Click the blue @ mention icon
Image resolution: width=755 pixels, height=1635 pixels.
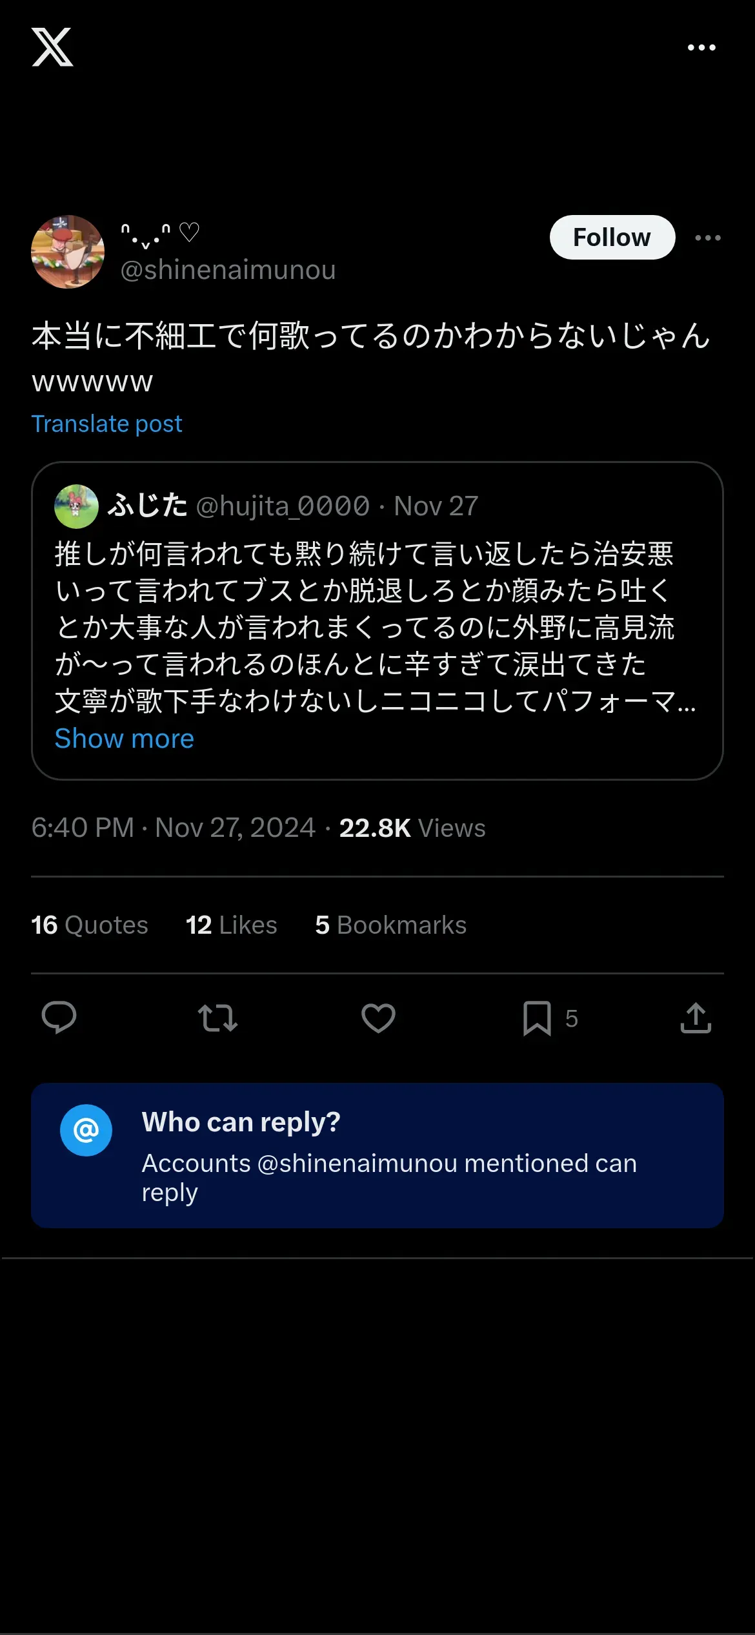86,1130
